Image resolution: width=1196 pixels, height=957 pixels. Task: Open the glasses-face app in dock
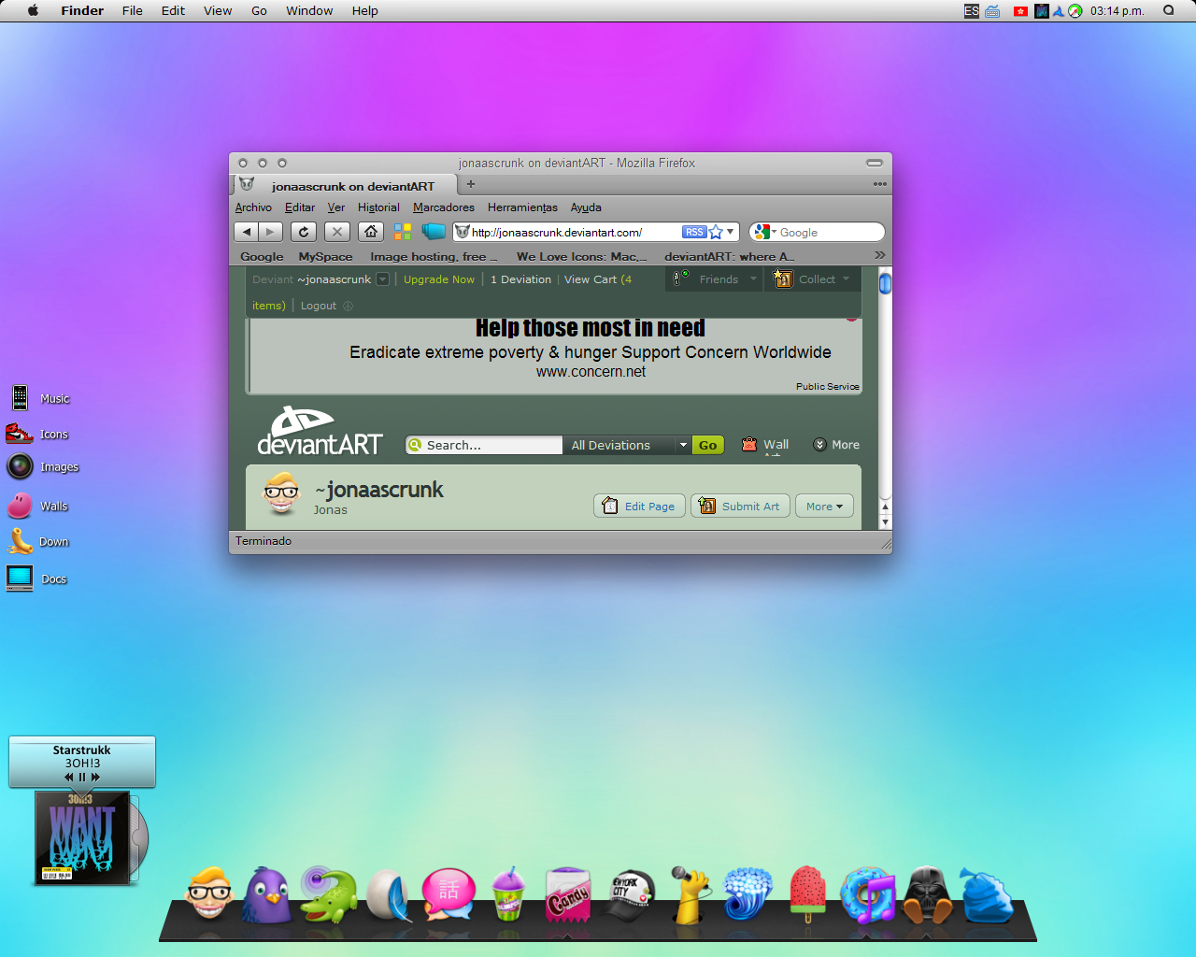click(x=209, y=894)
